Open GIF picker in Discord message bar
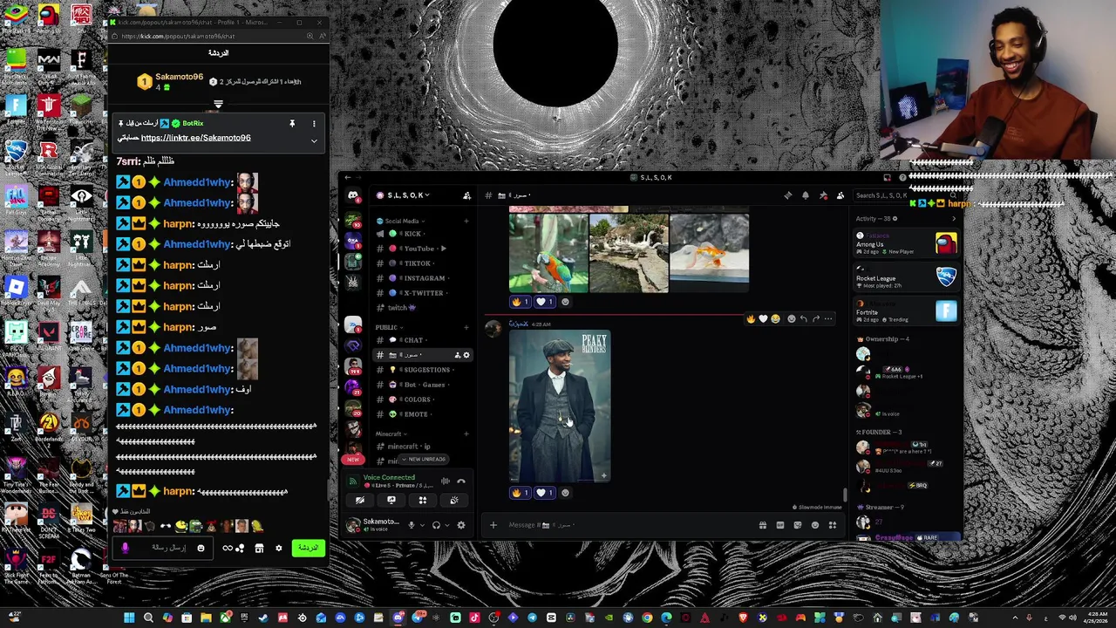 coord(780,525)
